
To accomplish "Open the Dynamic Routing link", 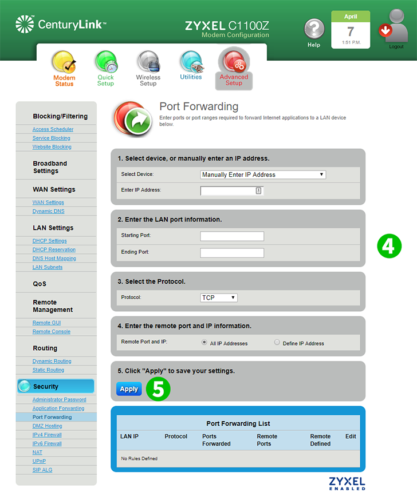I will (52, 361).
